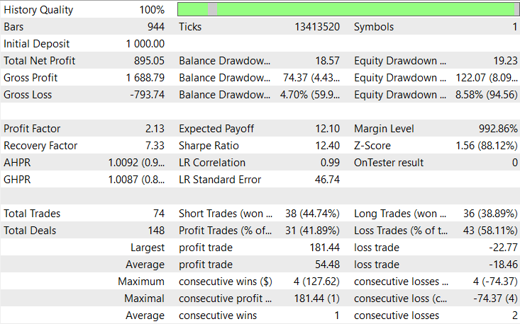Select the Total Deals label
Image resolution: width=520 pixels, height=324 pixels.
tap(30, 231)
